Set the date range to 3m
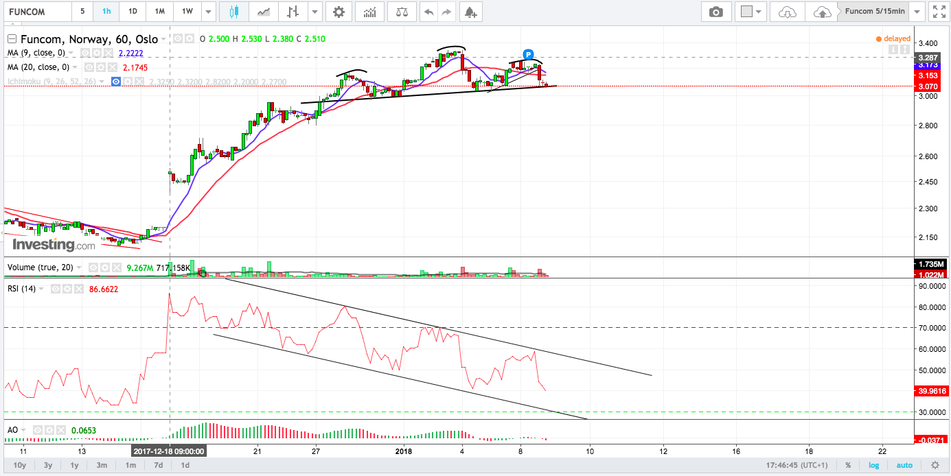The height and width of the screenshot is (476, 951). (102, 465)
